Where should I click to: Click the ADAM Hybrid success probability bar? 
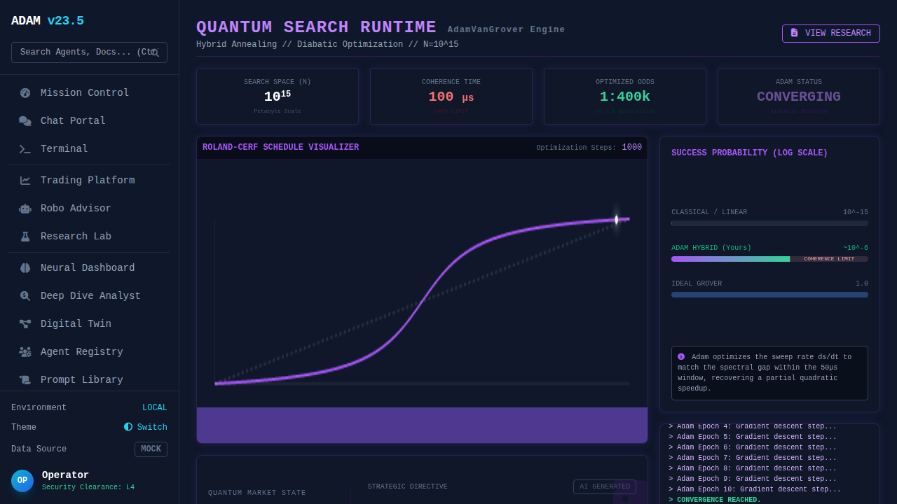769,259
